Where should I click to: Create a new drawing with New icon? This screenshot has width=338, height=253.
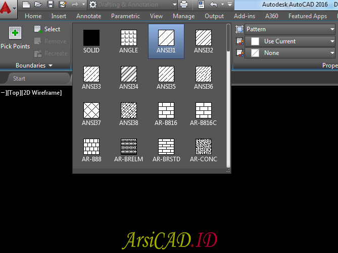coord(26,5)
